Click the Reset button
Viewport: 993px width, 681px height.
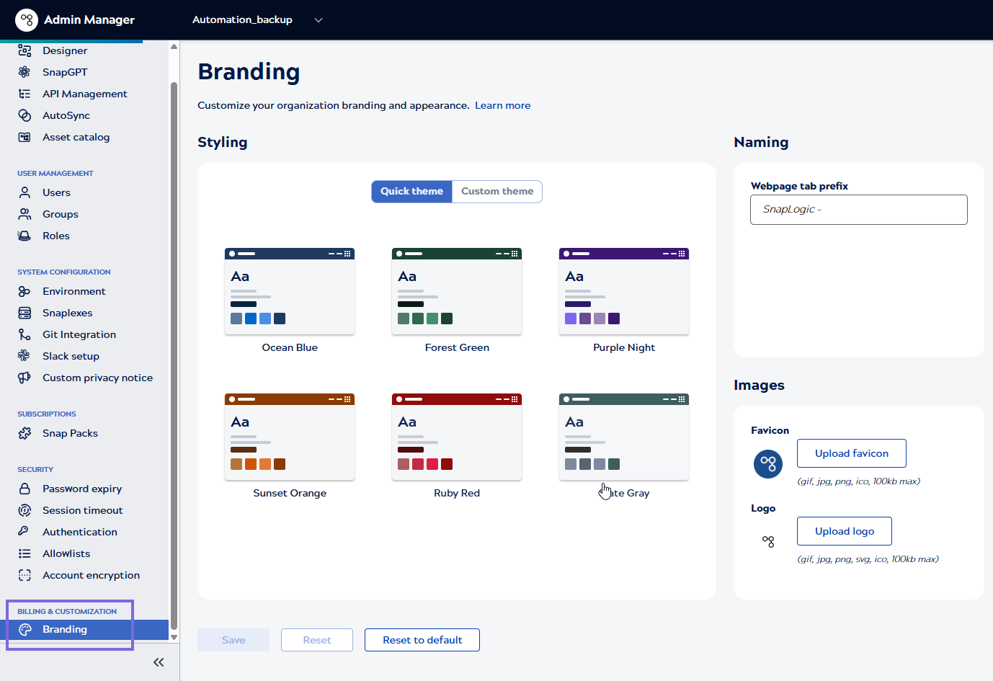coord(317,640)
